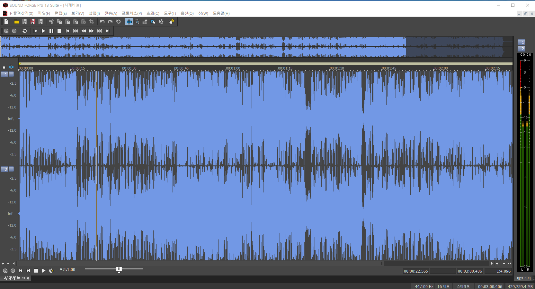Click the 00:00:22.565 cursor position field

[416, 271]
